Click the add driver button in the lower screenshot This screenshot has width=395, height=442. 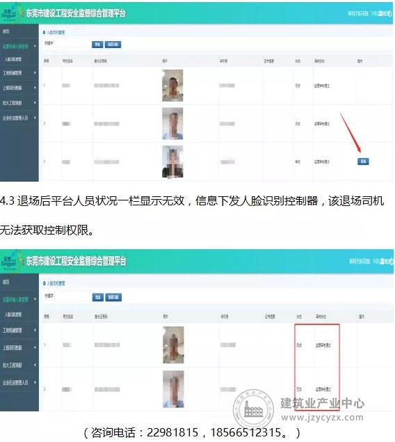[113, 297]
